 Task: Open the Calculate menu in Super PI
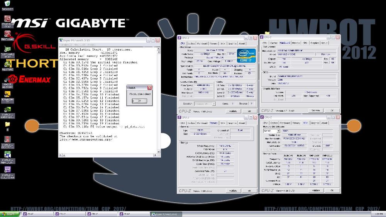(x=66, y=45)
